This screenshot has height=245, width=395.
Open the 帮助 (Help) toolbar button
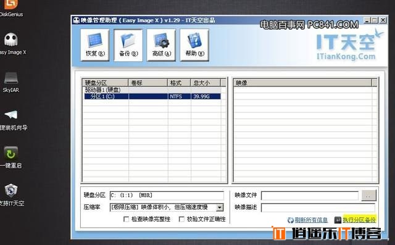[194, 45]
